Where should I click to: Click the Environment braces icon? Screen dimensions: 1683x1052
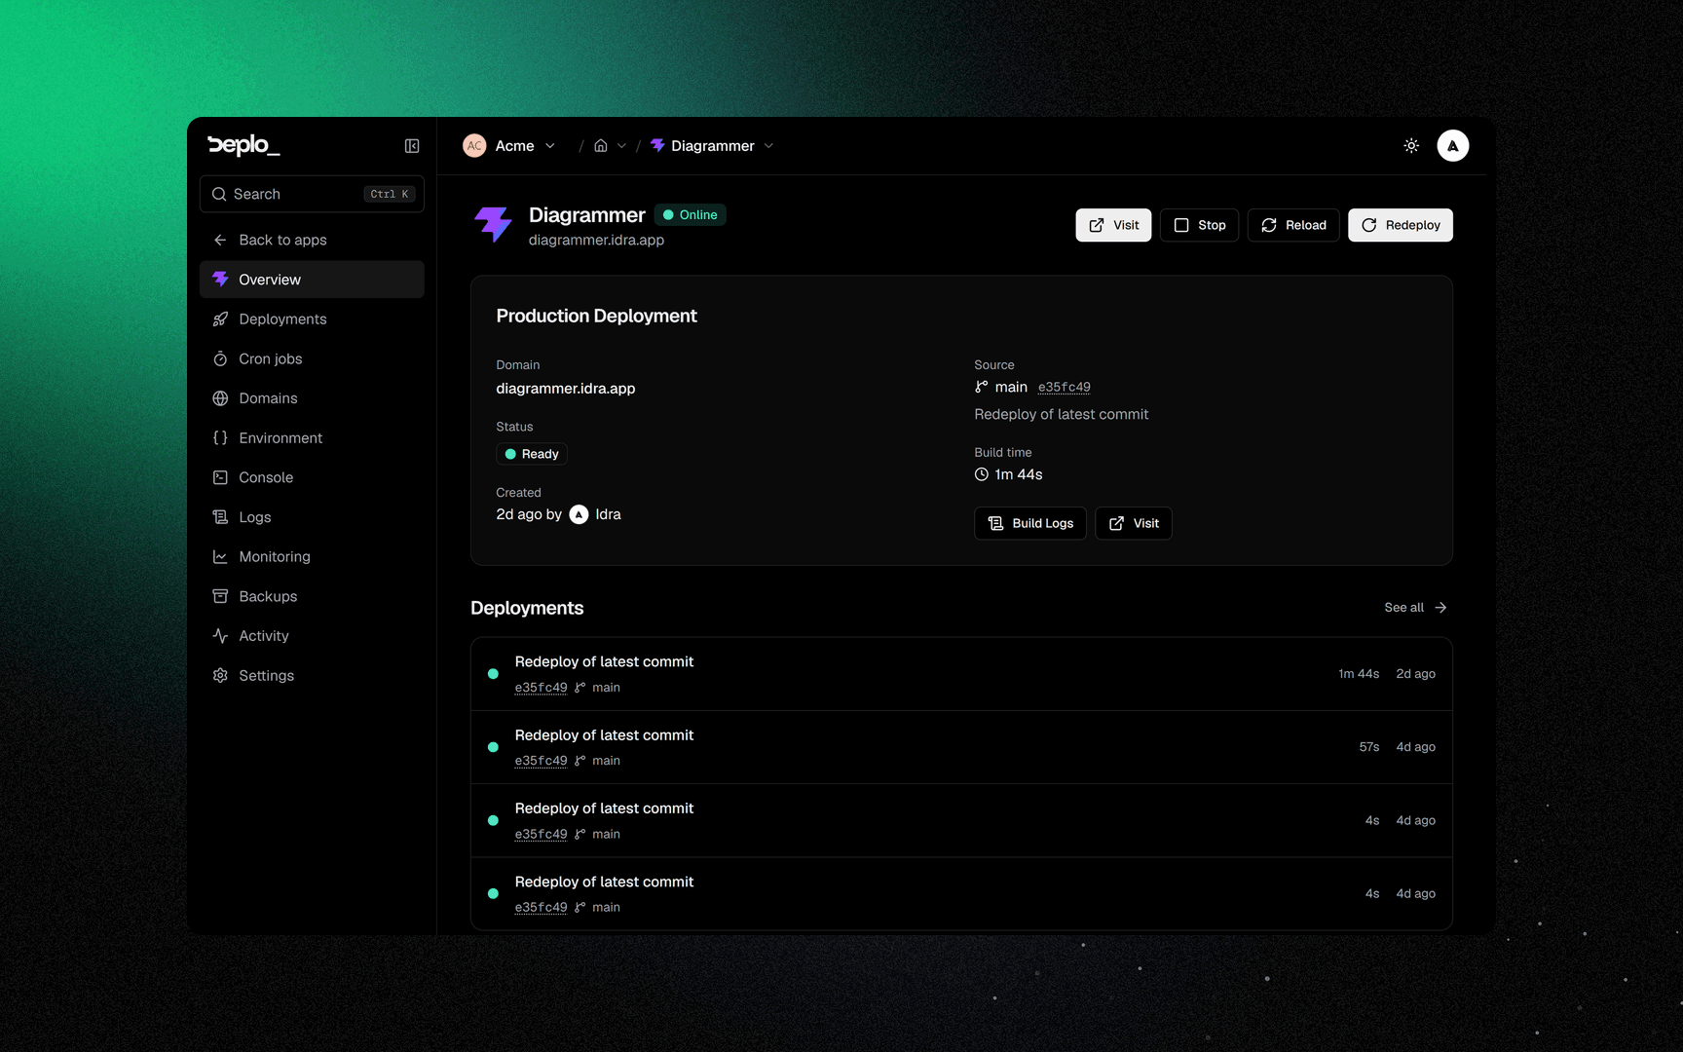(220, 438)
